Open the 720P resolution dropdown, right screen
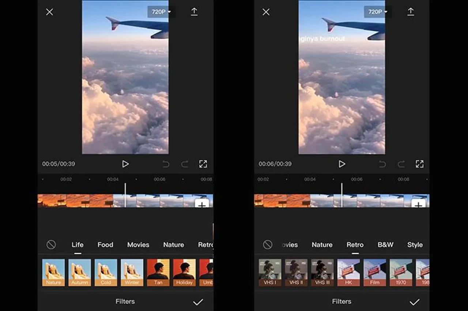This screenshot has height=311, width=468. tap(377, 12)
